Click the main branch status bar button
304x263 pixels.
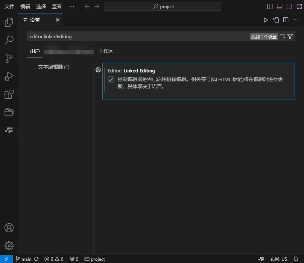pyautogui.click(x=23, y=259)
